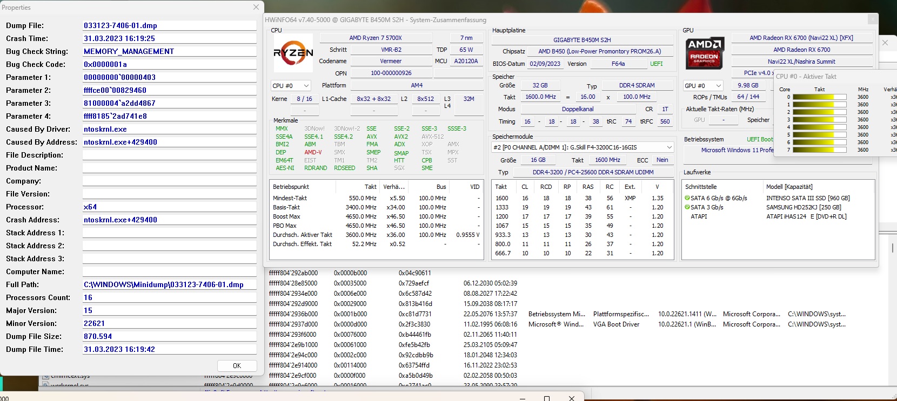Close the Properties dialog with its X

pos(256,7)
